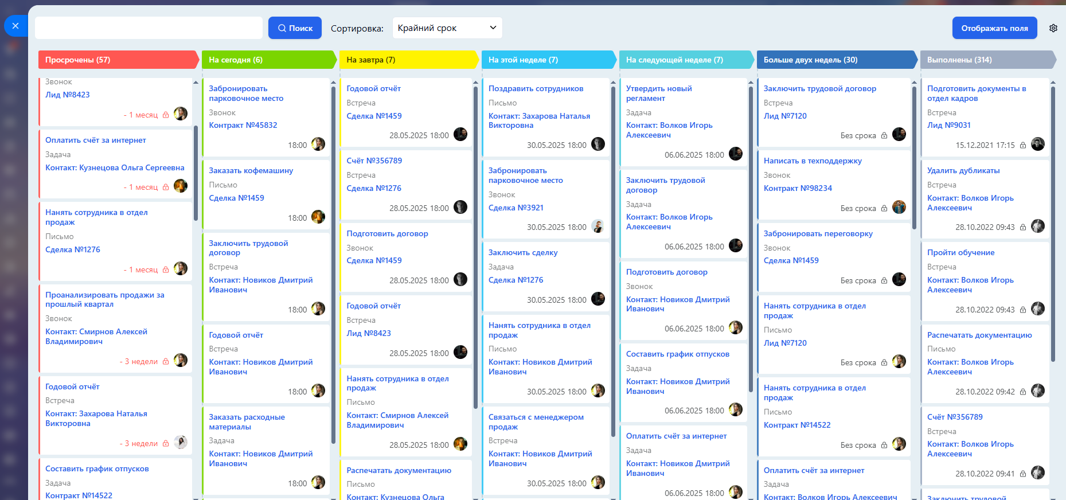Click the Поиск search button
The width and height of the screenshot is (1066, 500).
(x=295, y=28)
